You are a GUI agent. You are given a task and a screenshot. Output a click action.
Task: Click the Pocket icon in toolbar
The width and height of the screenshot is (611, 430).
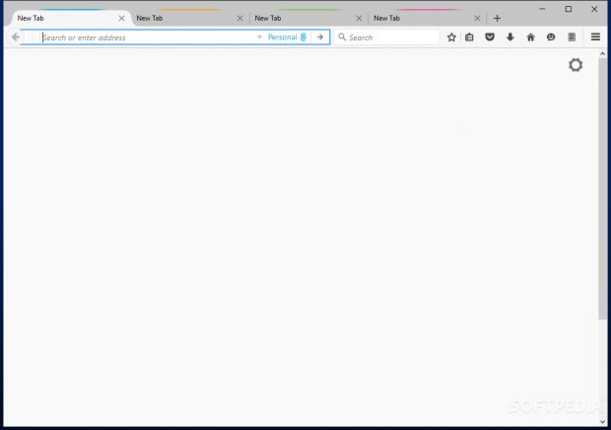coord(490,37)
